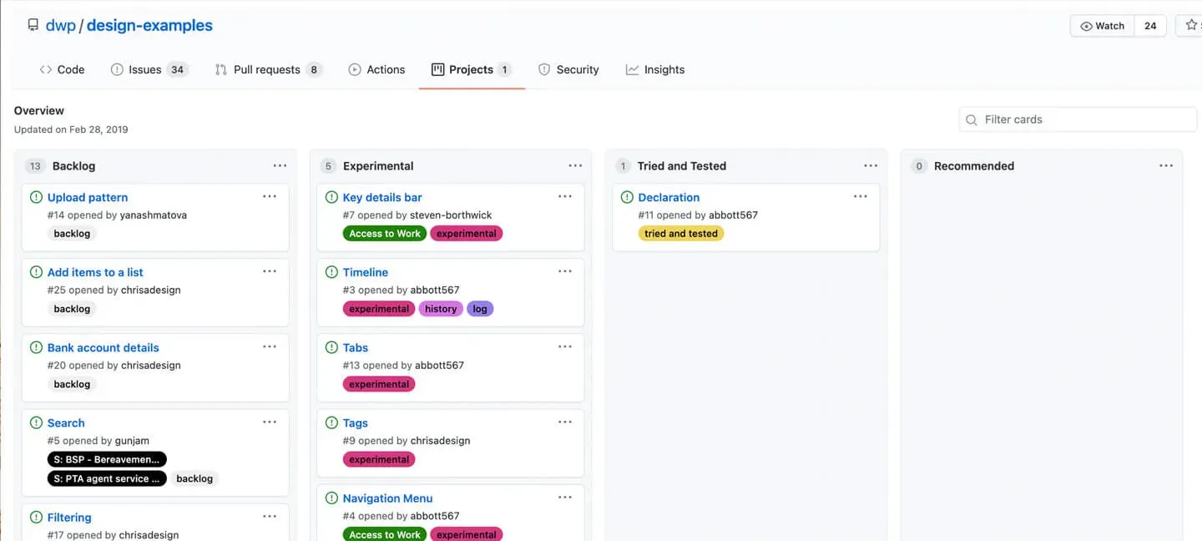The height and width of the screenshot is (541, 1202).
Task: Click the repository book icon beside dwp
Action: (33, 25)
